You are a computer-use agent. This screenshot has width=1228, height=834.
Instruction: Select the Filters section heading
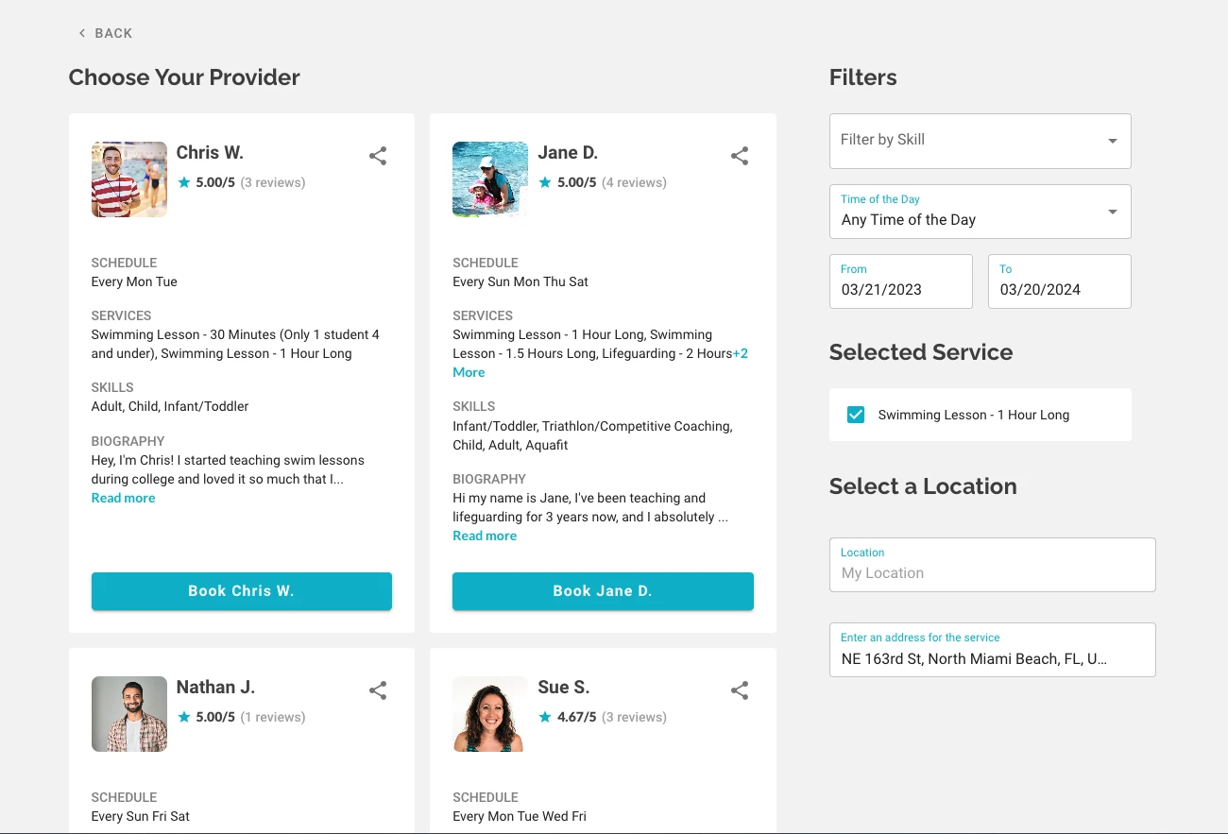[862, 77]
